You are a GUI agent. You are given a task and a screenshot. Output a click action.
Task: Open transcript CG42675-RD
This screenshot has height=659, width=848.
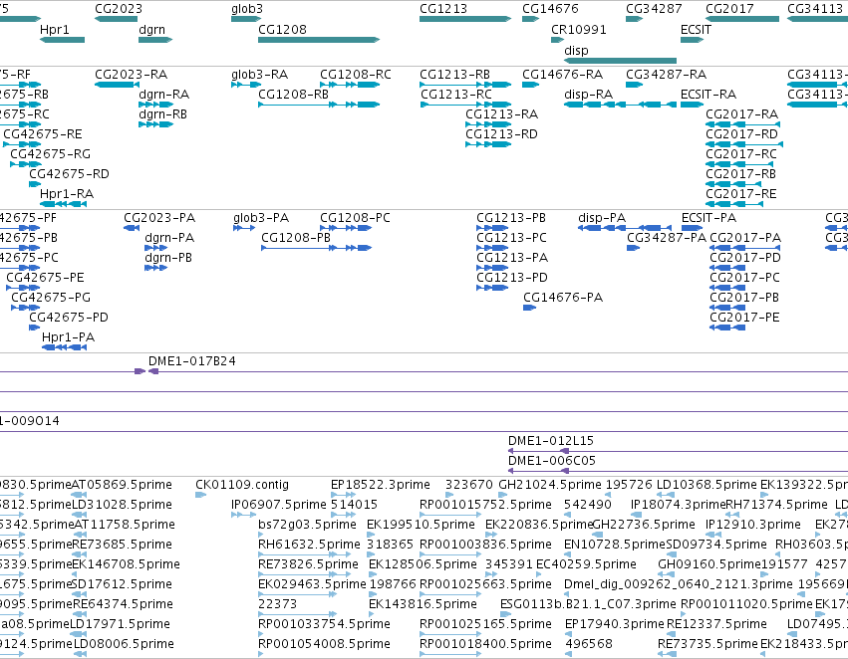69,174
